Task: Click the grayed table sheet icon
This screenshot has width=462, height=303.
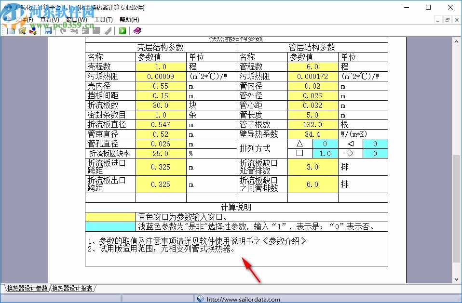Action: 85,31
